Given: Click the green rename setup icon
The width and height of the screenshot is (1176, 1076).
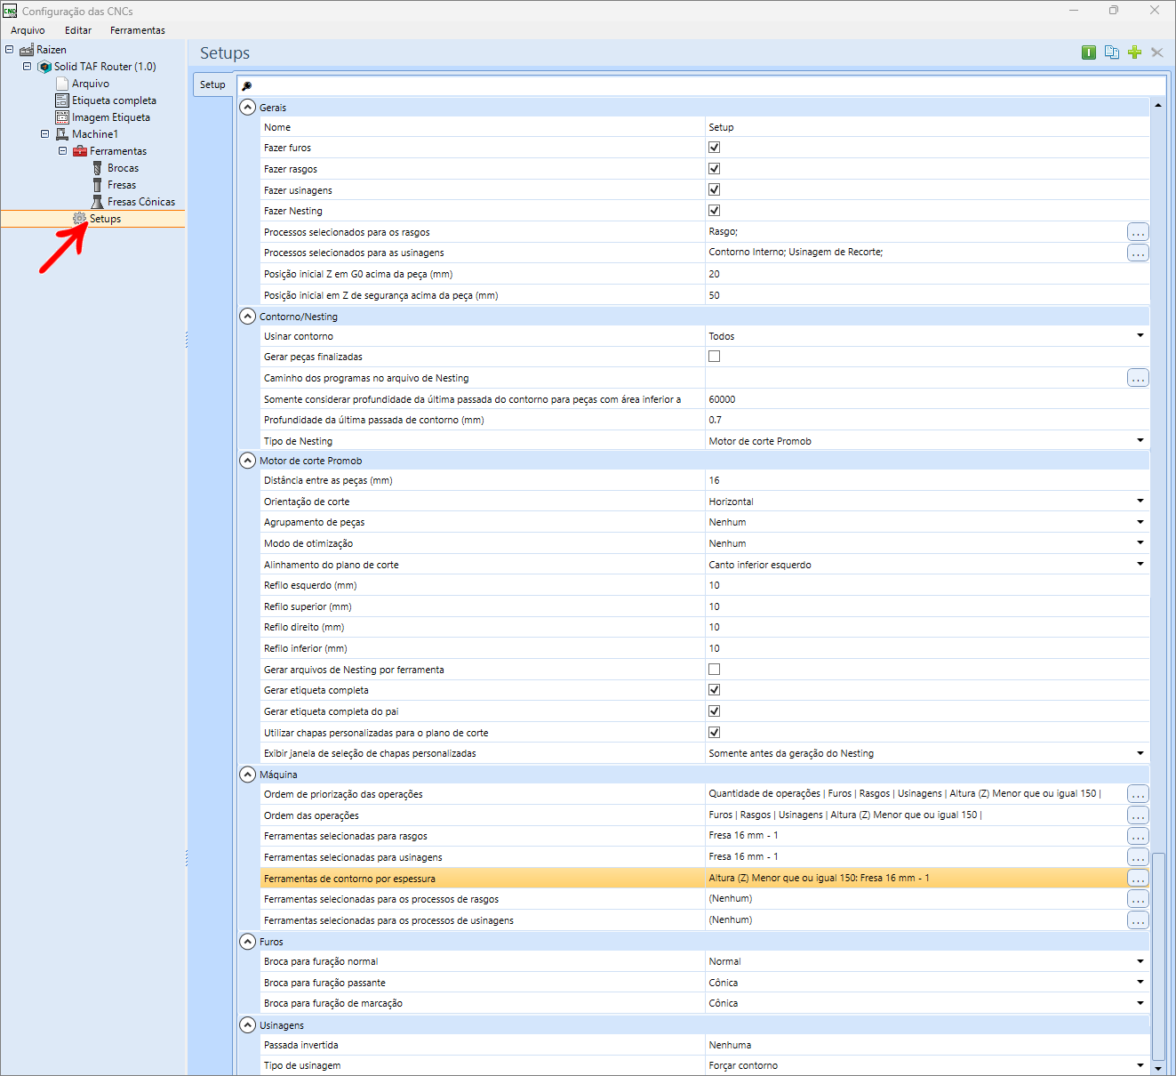Looking at the screenshot, I should pyautogui.click(x=1089, y=52).
